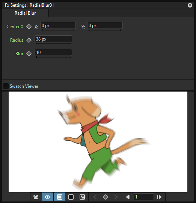Set keyframe with bottom diamond icon
Image resolution: width=196 pixels, height=203 pixels.
106,197
